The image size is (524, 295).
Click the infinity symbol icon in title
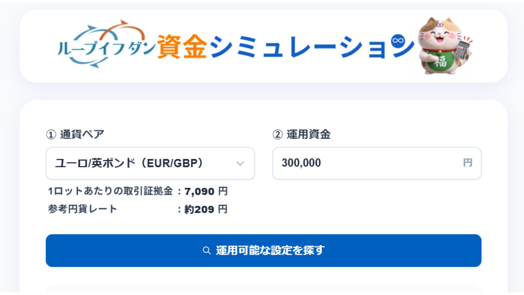[x=398, y=41]
